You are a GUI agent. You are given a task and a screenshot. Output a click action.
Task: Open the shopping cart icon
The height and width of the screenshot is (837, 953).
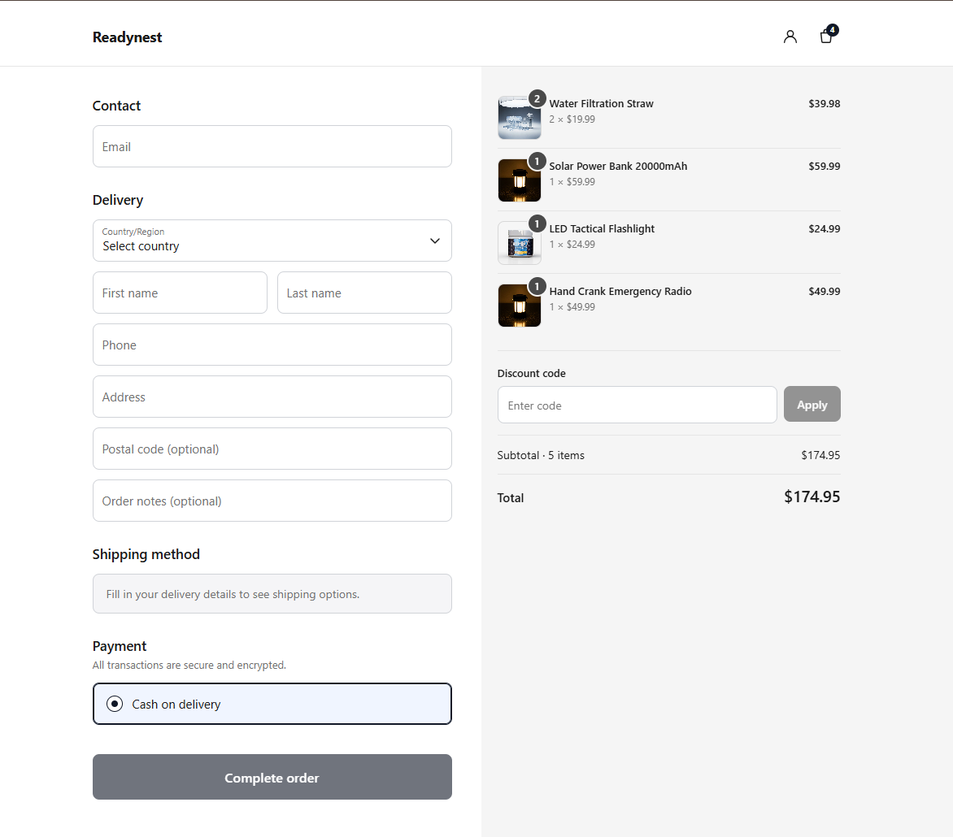827,36
